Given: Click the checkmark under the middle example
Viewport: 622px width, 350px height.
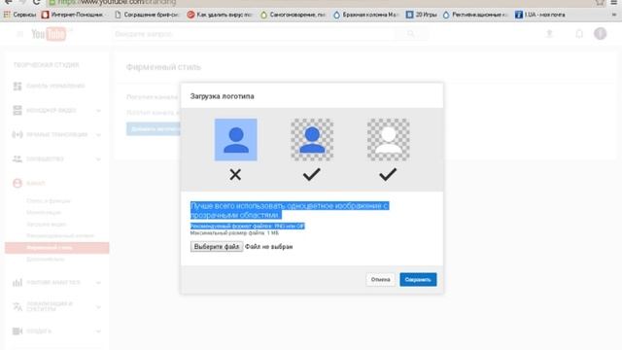Looking at the screenshot, I should pyautogui.click(x=311, y=174).
